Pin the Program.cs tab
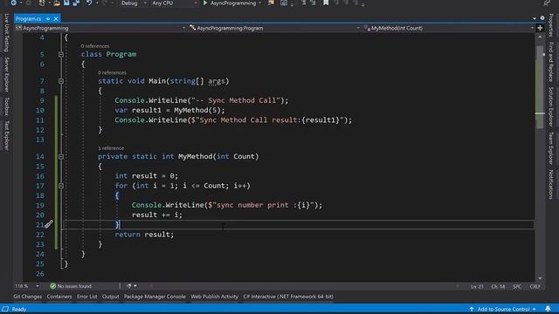 pos(48,18)
